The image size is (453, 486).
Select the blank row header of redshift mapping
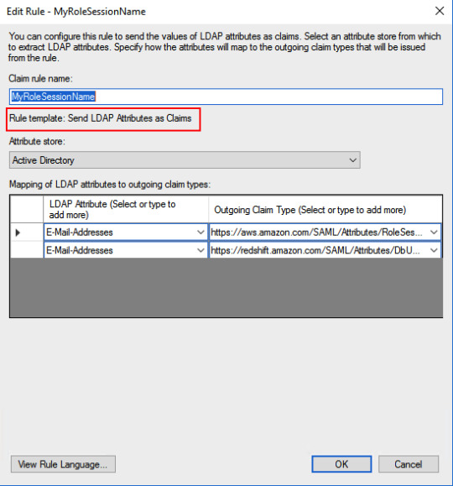tap(27, 250)
